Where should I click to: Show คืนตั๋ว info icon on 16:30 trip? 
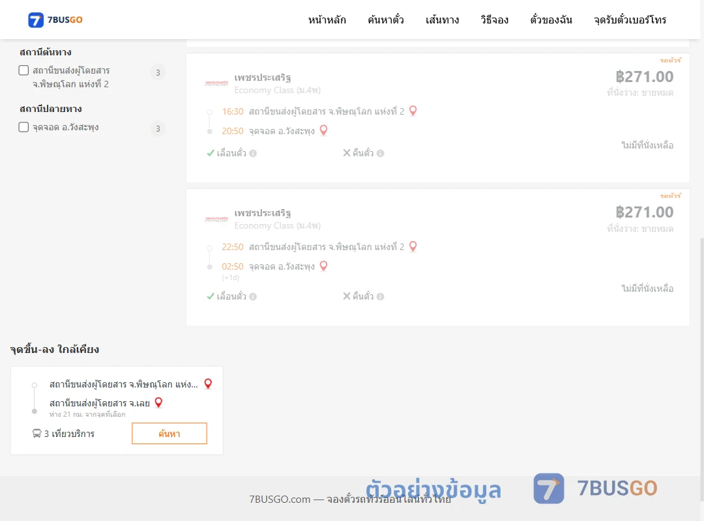point(380,154)
